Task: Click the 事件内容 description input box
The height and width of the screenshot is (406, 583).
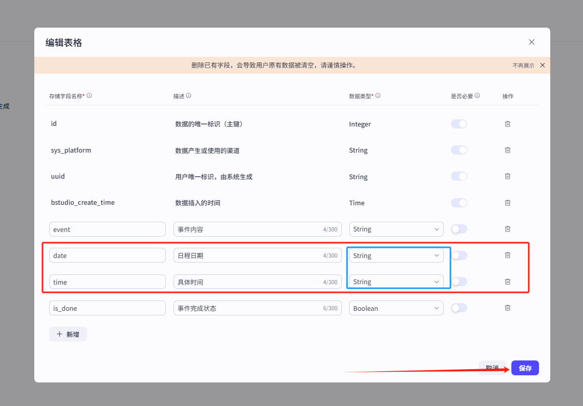Action: [248, 229]
